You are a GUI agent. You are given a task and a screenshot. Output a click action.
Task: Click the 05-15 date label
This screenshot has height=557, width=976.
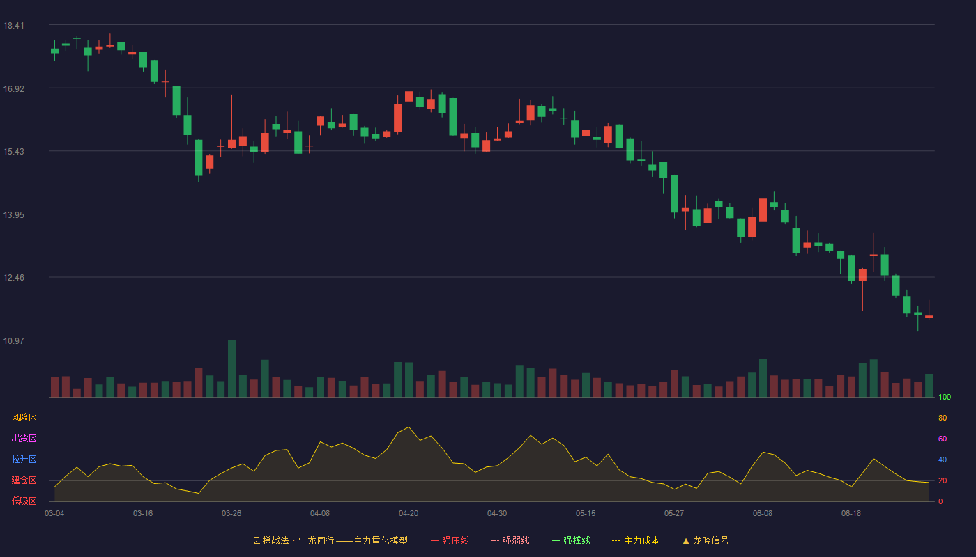point(586,513)
